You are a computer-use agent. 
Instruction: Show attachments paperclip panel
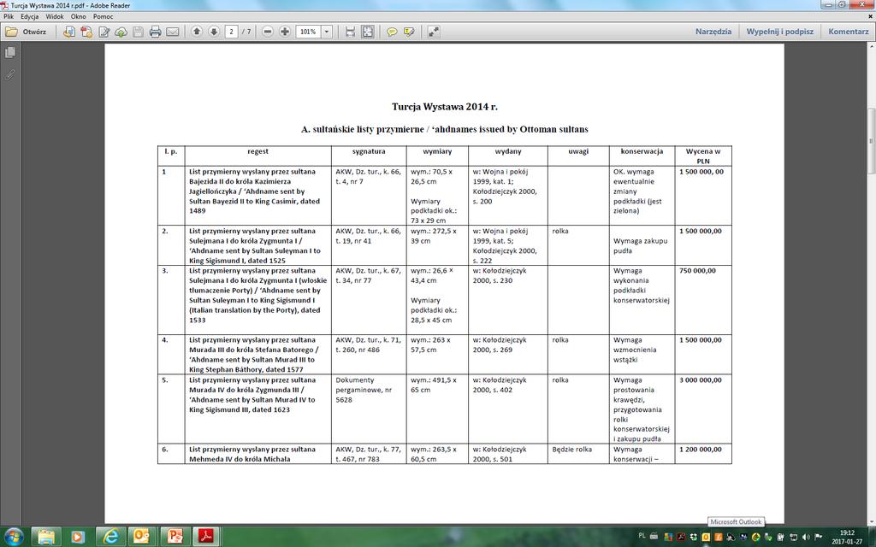(10, 74)
